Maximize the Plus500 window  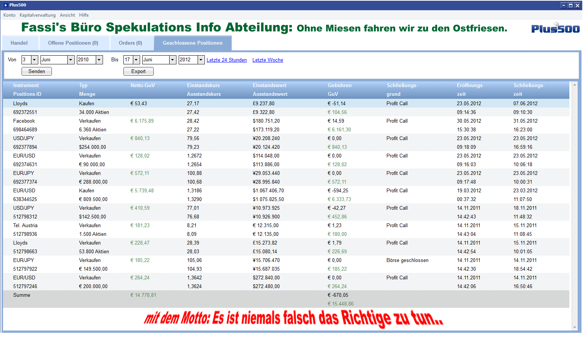571,5
